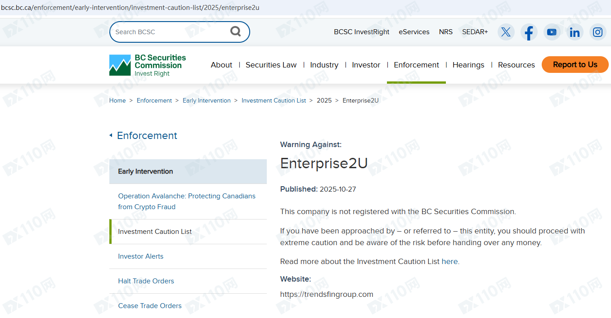Image resolution: width=611 pixels, height=318 pixels.
Task: Open the LinkedIn social icon
Action: (x=575, y=32)
